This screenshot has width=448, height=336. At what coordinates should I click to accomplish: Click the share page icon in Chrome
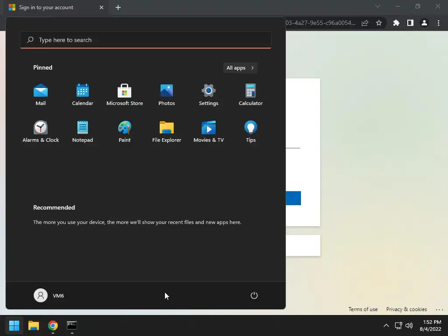tap(365, 23)
